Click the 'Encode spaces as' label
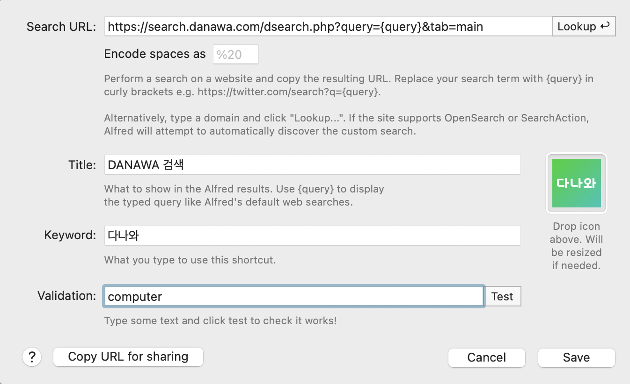 tap(155, 54)
